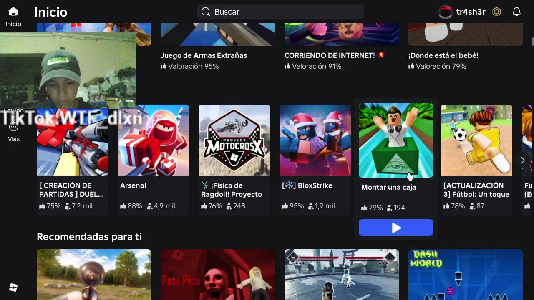Click Arsenal 88% rating stat
Image resolution: width=534 pixels, height=300 pixels.
[x=131, y=206]
